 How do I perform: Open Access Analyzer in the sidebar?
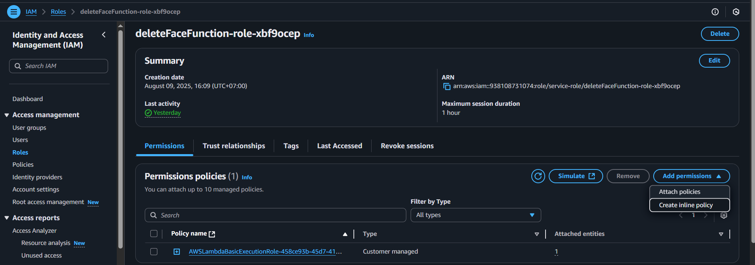(x=34, y=231)
